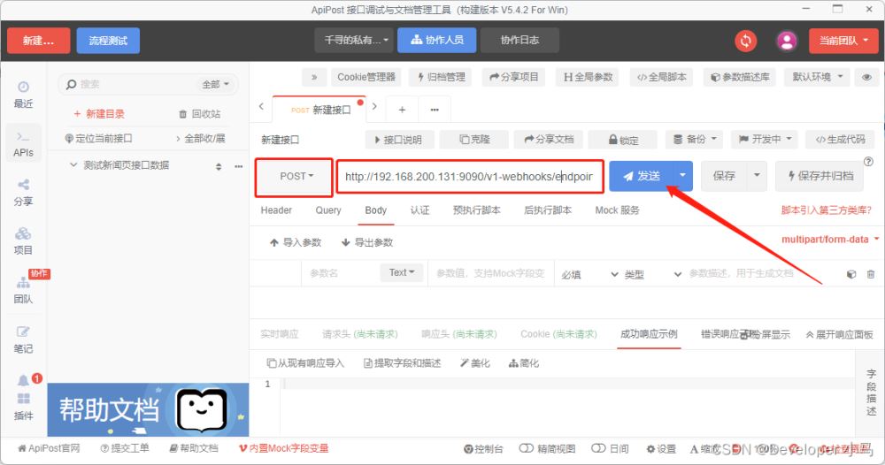Click the 发送 send button
The image size is (885, 465).
click(641, 175)
